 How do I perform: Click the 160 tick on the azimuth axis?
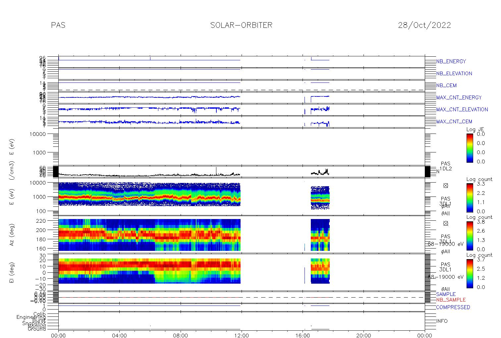(41, 249)
